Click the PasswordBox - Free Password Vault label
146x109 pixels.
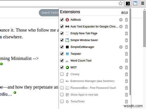[x=93, y=88]
